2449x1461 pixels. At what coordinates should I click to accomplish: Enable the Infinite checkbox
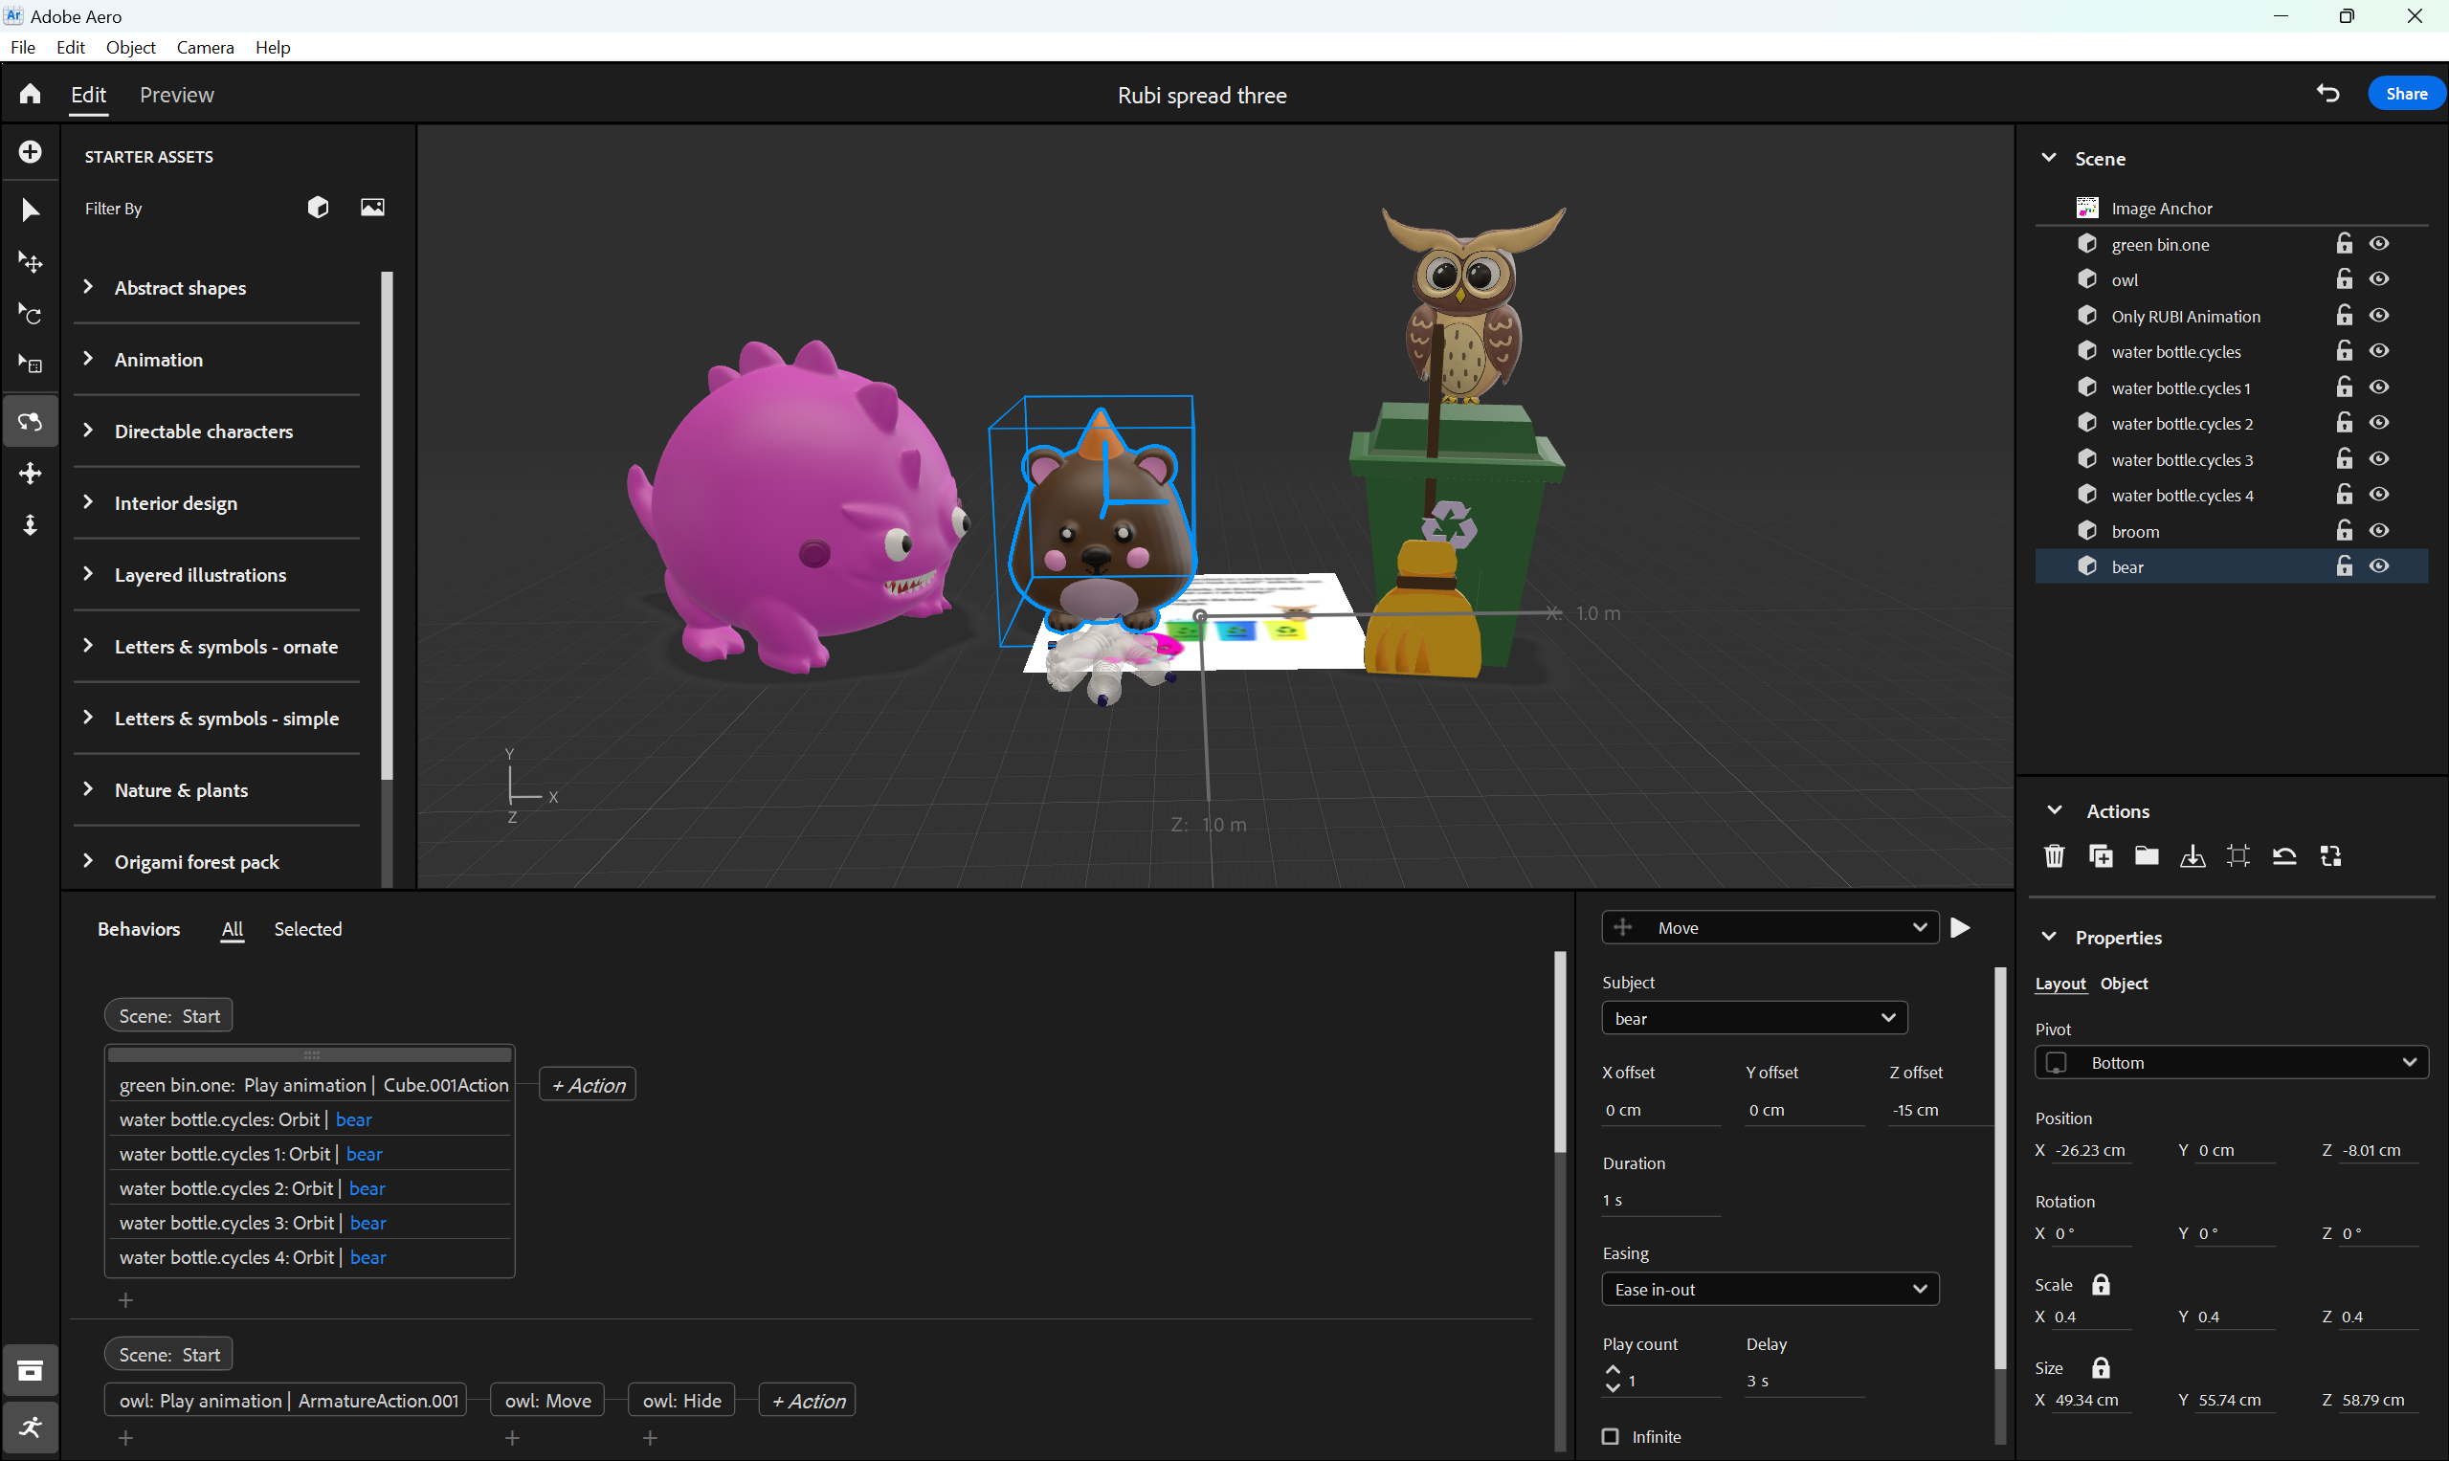coord(1610,1436)
